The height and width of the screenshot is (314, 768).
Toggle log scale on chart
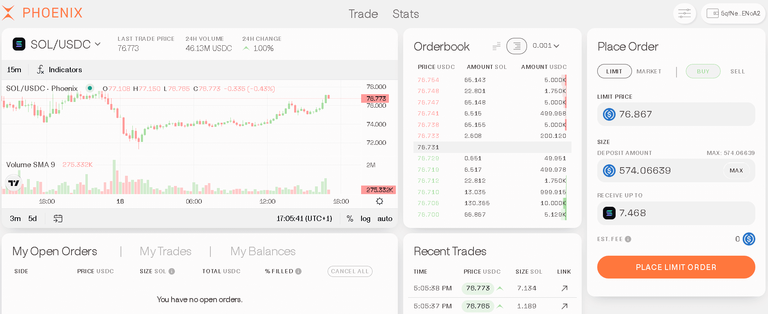coord(365,219)
